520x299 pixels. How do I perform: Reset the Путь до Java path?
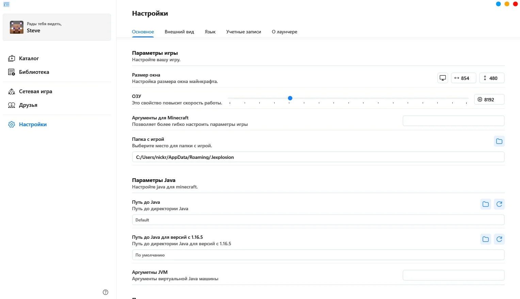[499, 204]
